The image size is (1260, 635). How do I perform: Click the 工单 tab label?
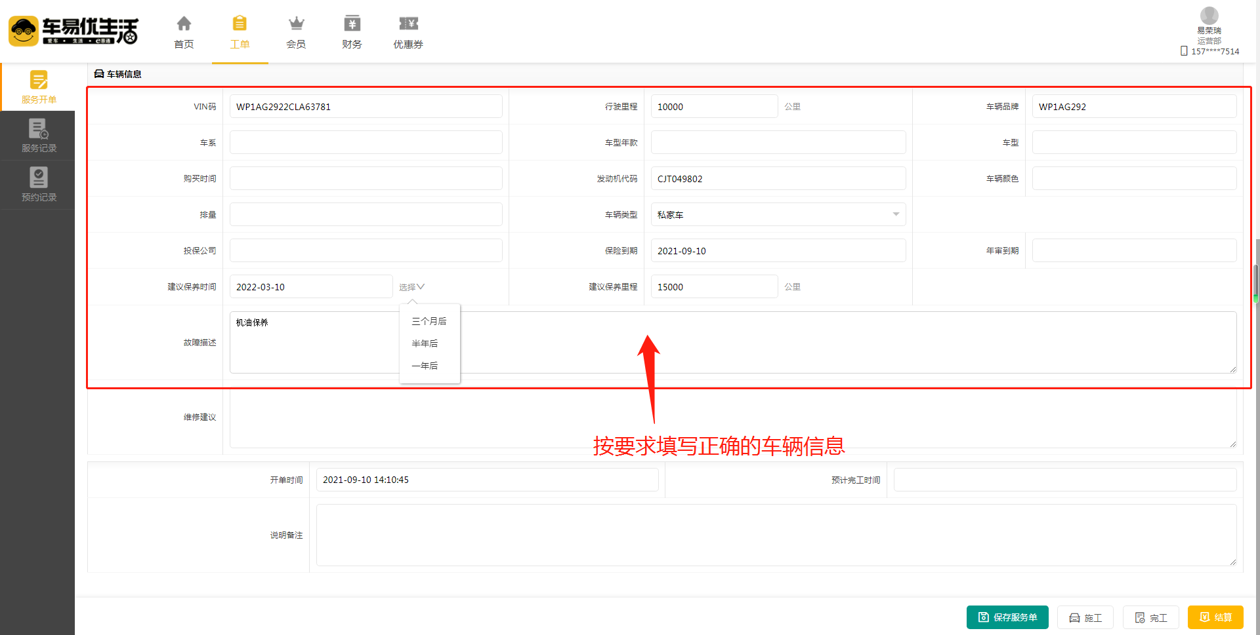240,44
